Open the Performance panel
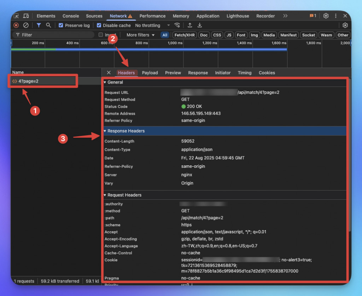 [152, 16]
